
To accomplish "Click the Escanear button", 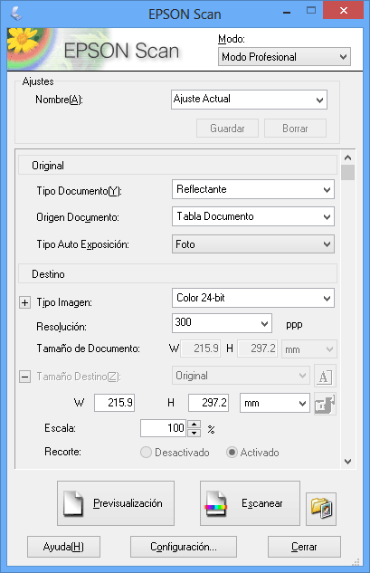I will point(250,503).
